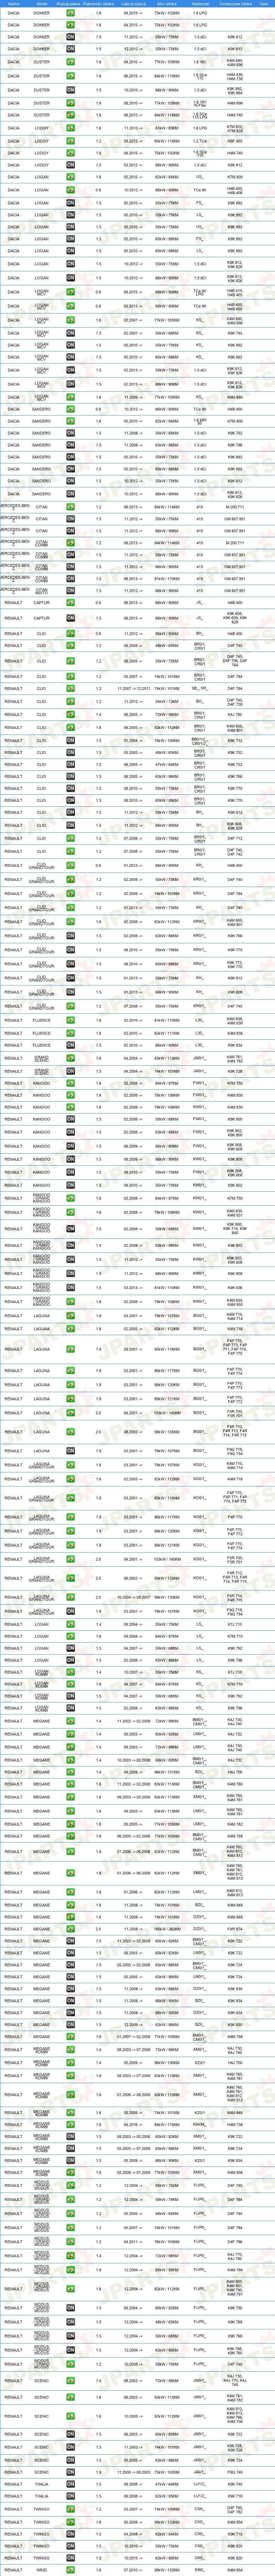Click the fuel icon in Duster H4M 740 row

[x=70, y=115]
